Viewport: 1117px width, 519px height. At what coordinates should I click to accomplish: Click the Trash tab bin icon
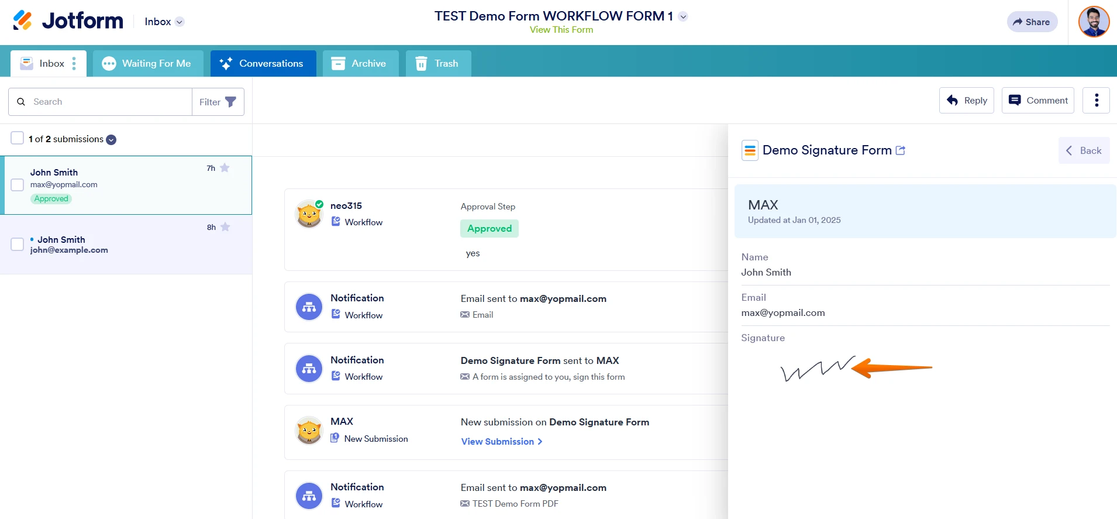421,63
